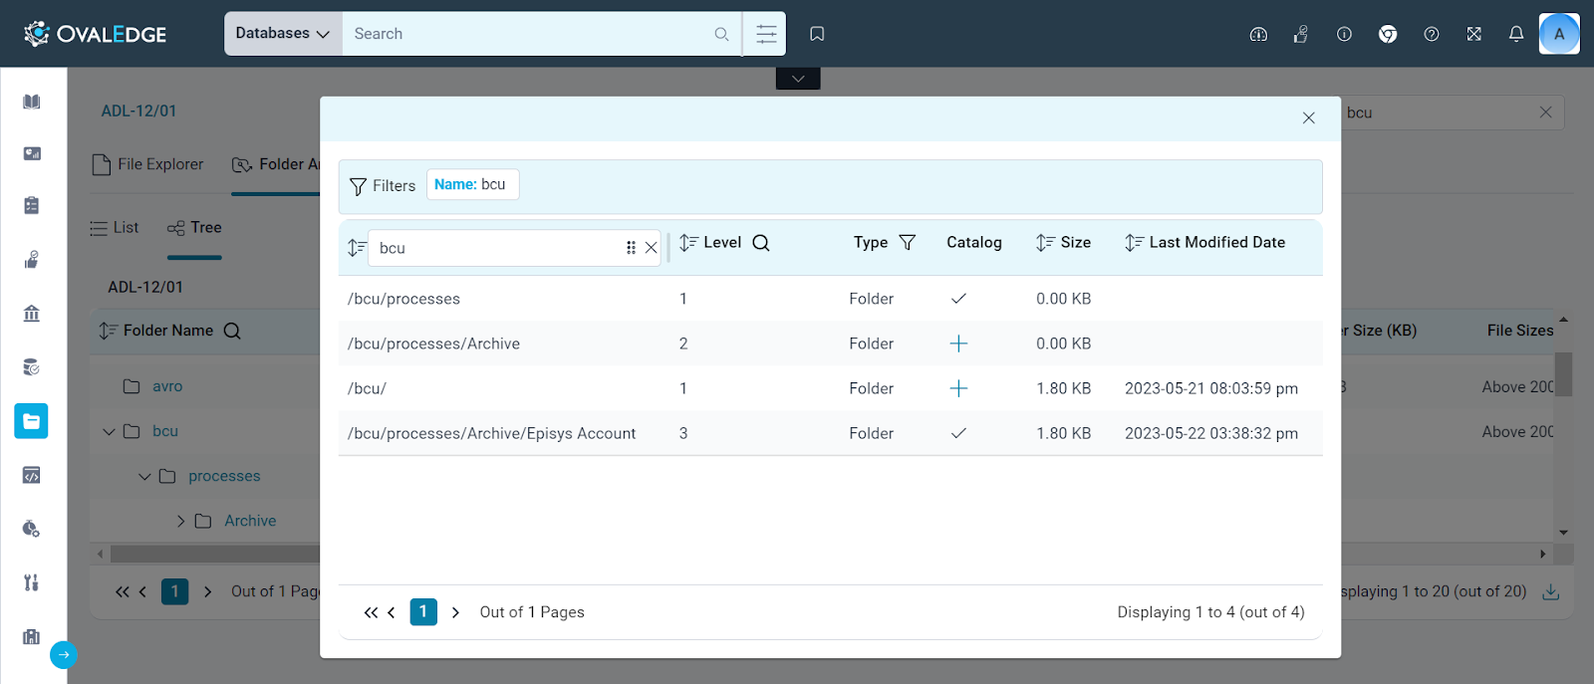The width and height of the screenshot is (1594, 684).
Task: Open the code window sidebar icon
Action: (x=32, y=475)
